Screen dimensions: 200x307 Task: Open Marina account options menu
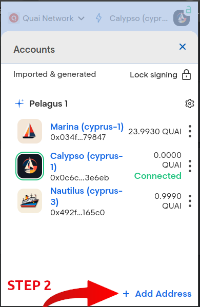click(x=190, y=131)
